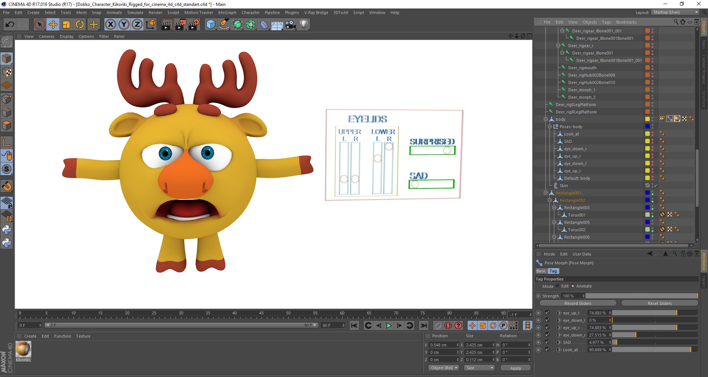The image size is (708, 377).
Task: Select the Scale tool
Action: tap(66, 25)
